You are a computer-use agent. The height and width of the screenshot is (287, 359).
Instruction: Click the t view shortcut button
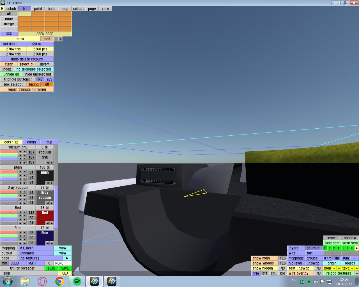348,248
